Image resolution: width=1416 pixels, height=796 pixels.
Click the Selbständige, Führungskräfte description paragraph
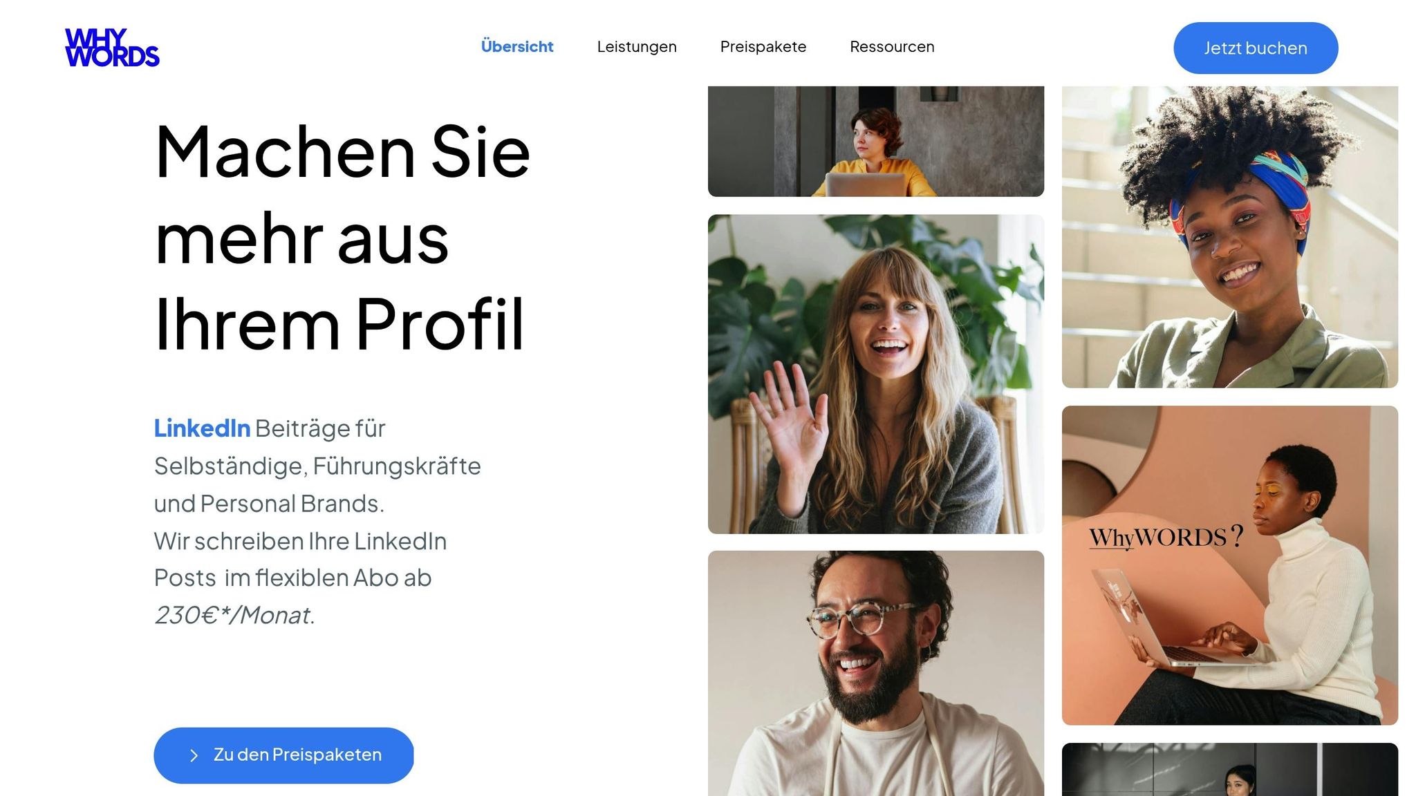(x=317, y=466)
